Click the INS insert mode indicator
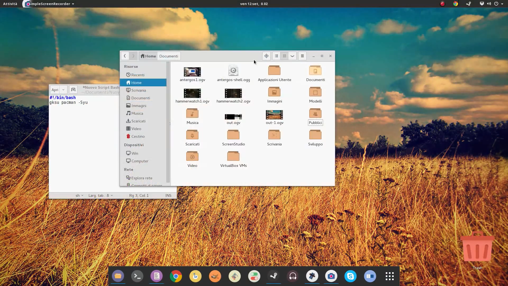508x286 pixels. click(168, 195)
